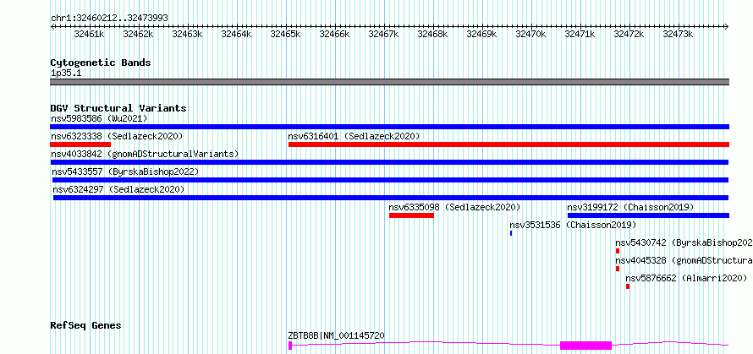Click the small red marker under nsv5876662
Image resolution: width=753 pixels, height=354 pixels.
[628, 286]
